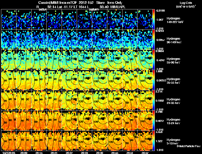Click the '-0.3190' colorbar maximum value
Image resolution: width=202 pixels, height=154 pixels.
click(160, 11)
